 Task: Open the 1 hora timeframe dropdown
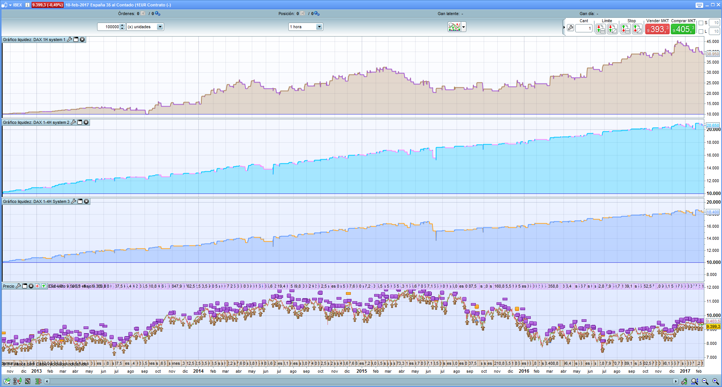point(306,27)
